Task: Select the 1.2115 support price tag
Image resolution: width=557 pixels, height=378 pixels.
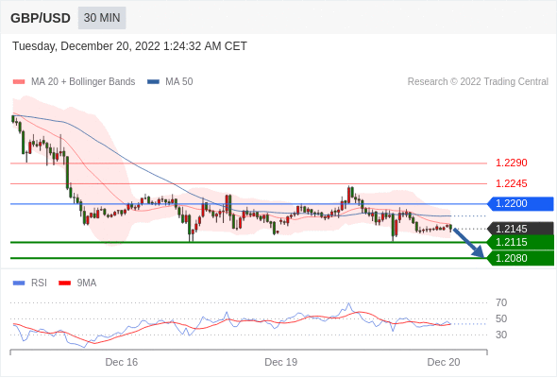Action: click(520, 243)
